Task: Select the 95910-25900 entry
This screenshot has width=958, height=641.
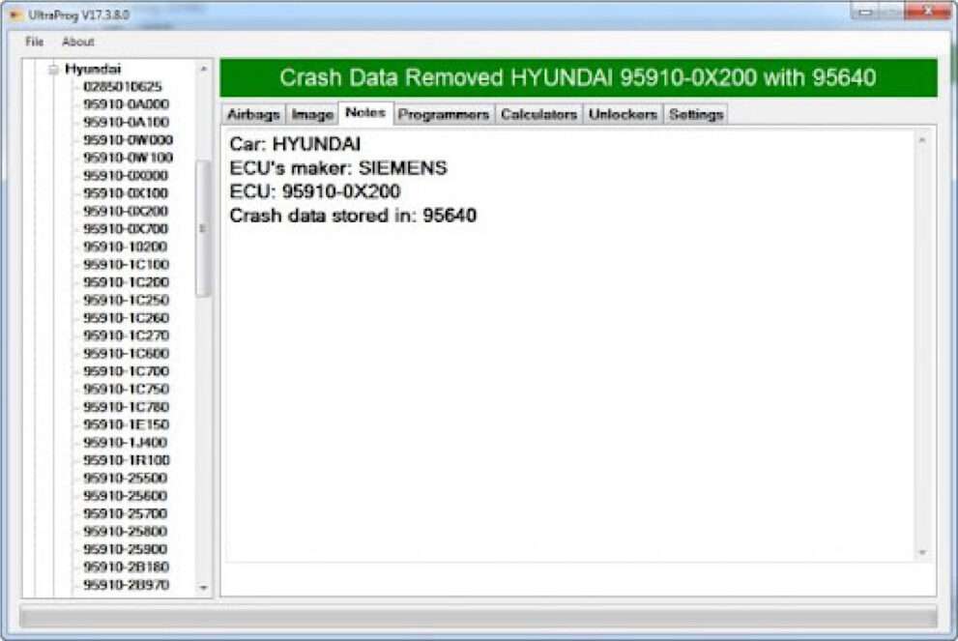Action: pyautogui.click(x=125, y=549)
